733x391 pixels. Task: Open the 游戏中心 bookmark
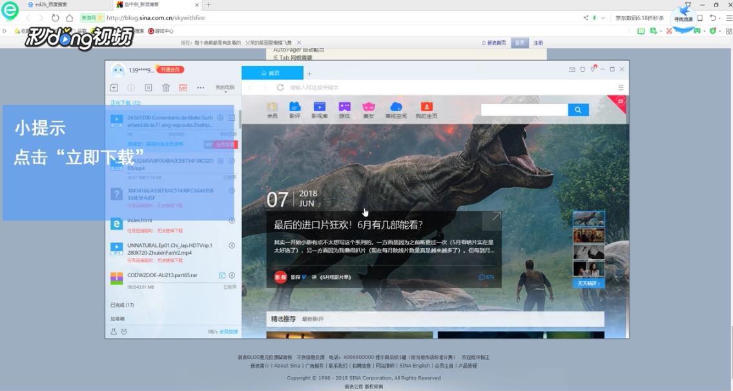[x=161, y=31]
